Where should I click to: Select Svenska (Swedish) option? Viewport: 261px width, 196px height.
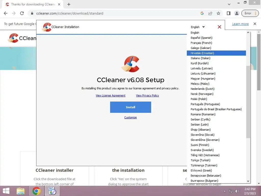[216, 150]
